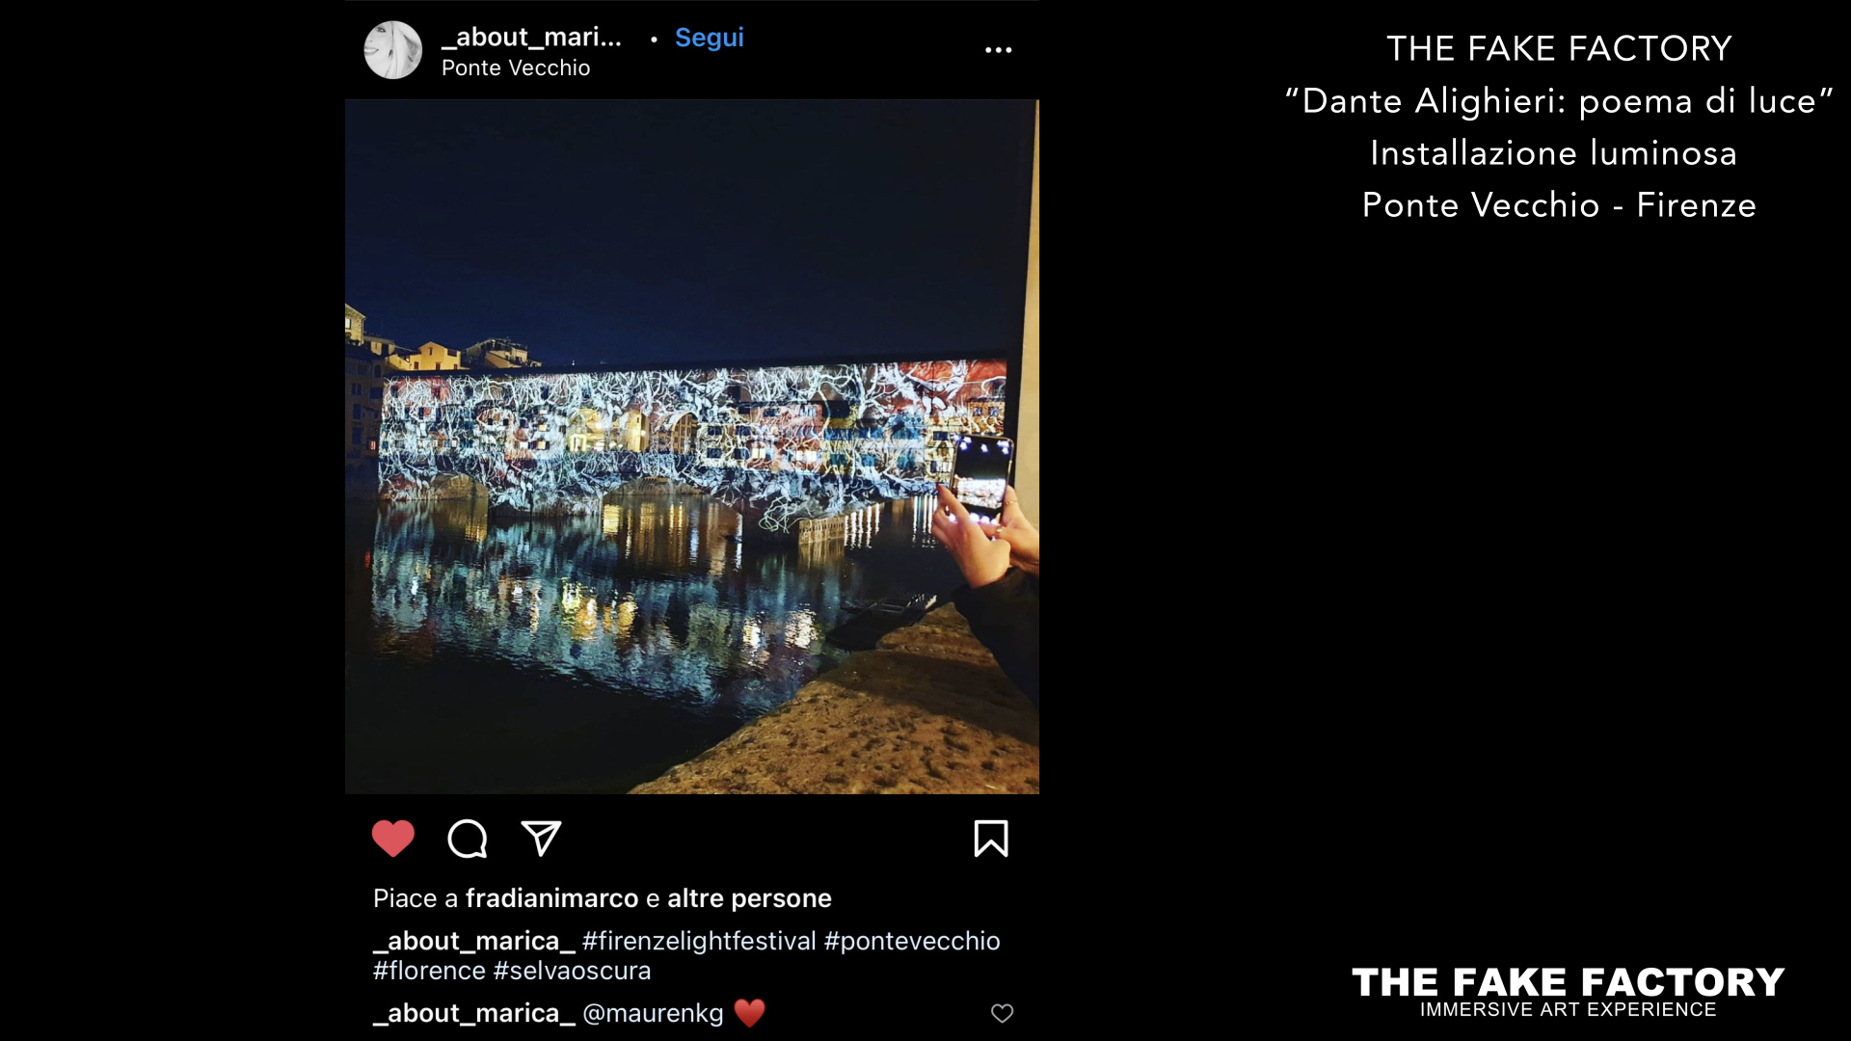Viewport: 1851px width, 1041px height.
Task: Share post with paper plane icon
Action: click(x=541, y=839)
